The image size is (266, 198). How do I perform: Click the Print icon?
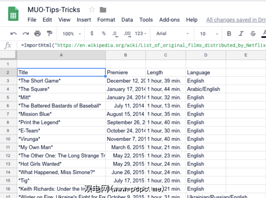(x=37, y=34)
